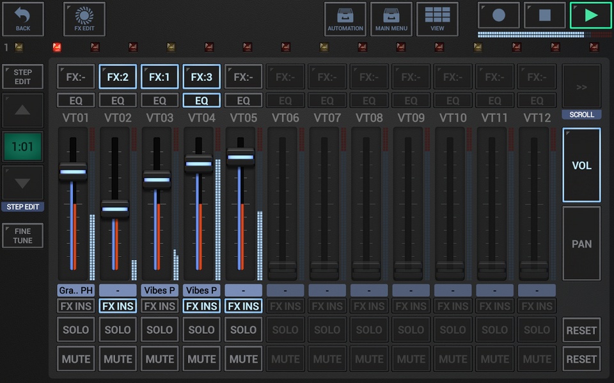Viewport: 614px width, 383px height.
Task: Select the bright red step marker
Action: (x=57, y=47)
